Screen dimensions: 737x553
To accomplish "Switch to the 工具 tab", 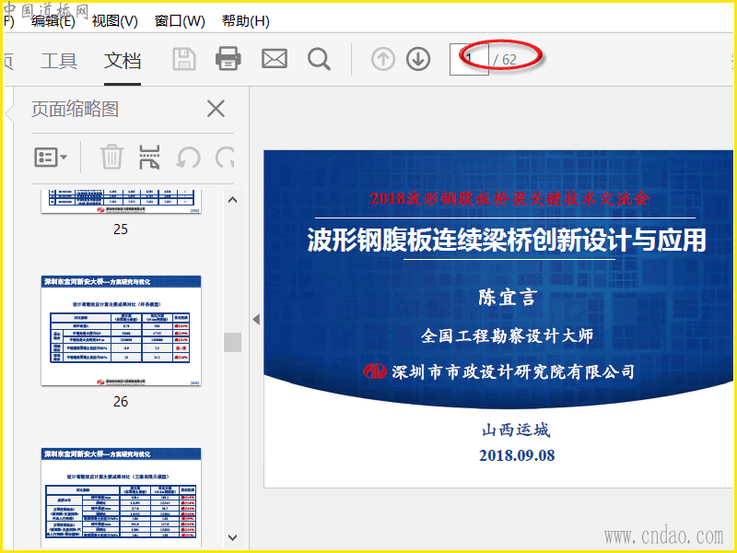I will tap(59, 61).
